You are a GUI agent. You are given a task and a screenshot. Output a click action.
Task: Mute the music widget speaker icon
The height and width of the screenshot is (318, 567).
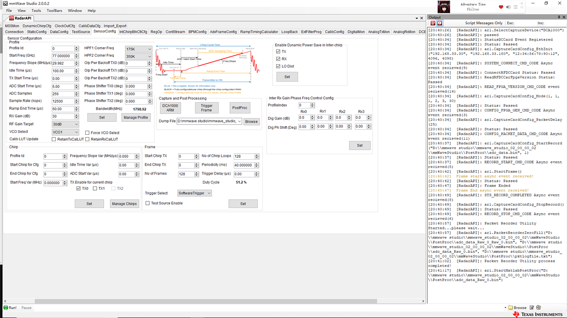[508, 7]
